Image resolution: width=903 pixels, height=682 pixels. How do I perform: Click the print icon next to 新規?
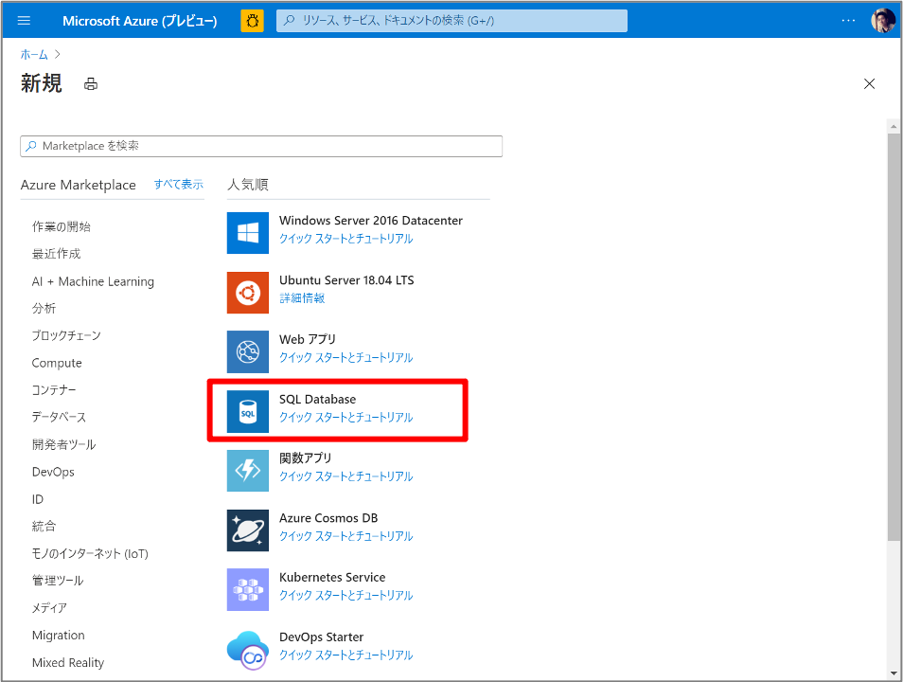coord(91,84)
